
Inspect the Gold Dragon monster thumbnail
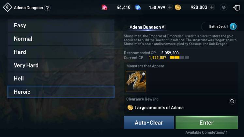click(136, 81)
